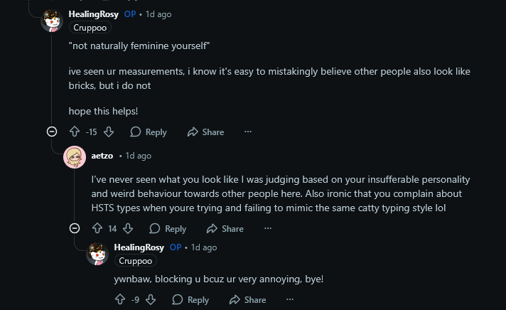Upvote HealingRosy's "not naturally feminine" comment
The image size is (506, 310).
pyautogui.click(x=75, y=132)
